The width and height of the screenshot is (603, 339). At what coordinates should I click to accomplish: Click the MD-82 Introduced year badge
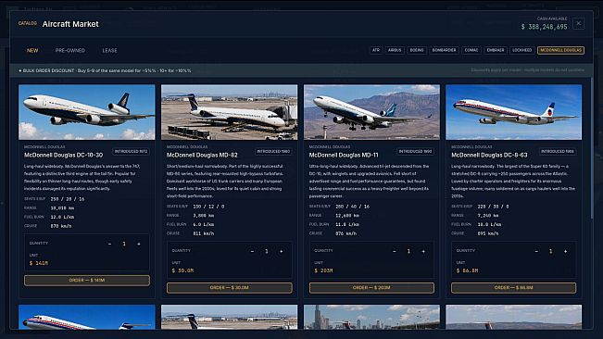tap(273, 151)
